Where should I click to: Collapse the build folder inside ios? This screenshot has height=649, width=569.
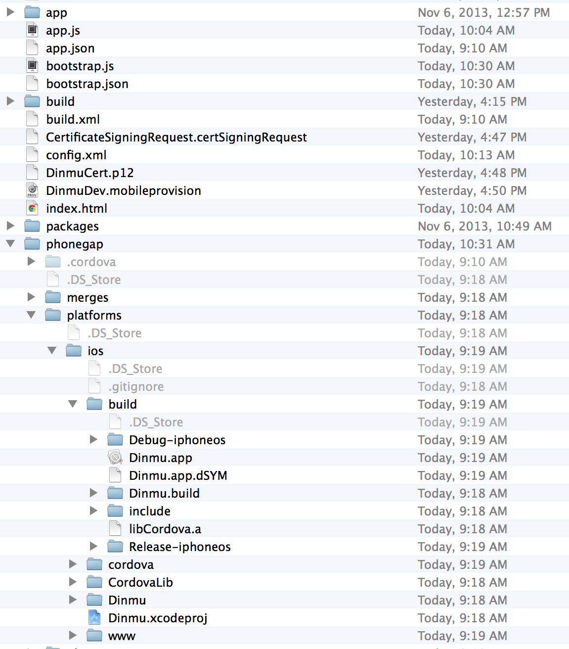click(x=73, y=404)
